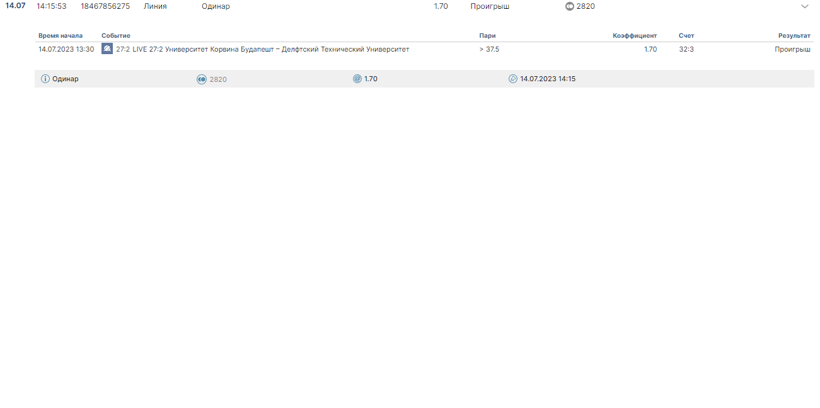Click the Проигрыш status in the top row
The width and height of the screenshot is (820, 408).
coord(489,6)
